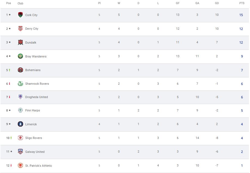Click the red down arrow beside position 12
The height and width of the screenshot is (173, 250).
pyautogui.click(x=11, y=165)
